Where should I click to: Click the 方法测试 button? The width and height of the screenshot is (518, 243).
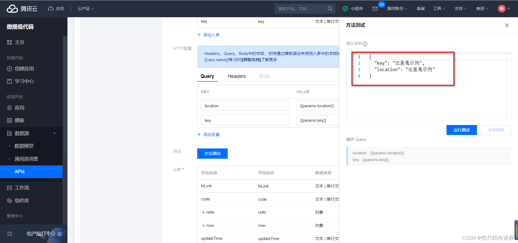click(x=212, y=154)
